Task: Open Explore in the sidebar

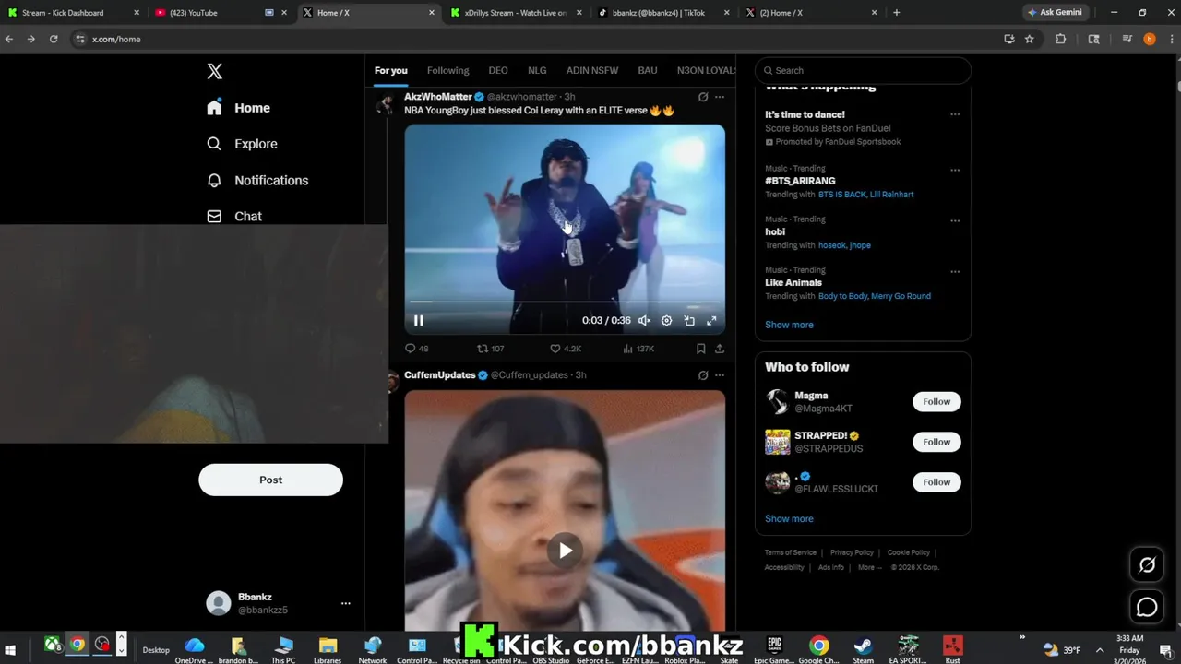Action: [242, 144]
